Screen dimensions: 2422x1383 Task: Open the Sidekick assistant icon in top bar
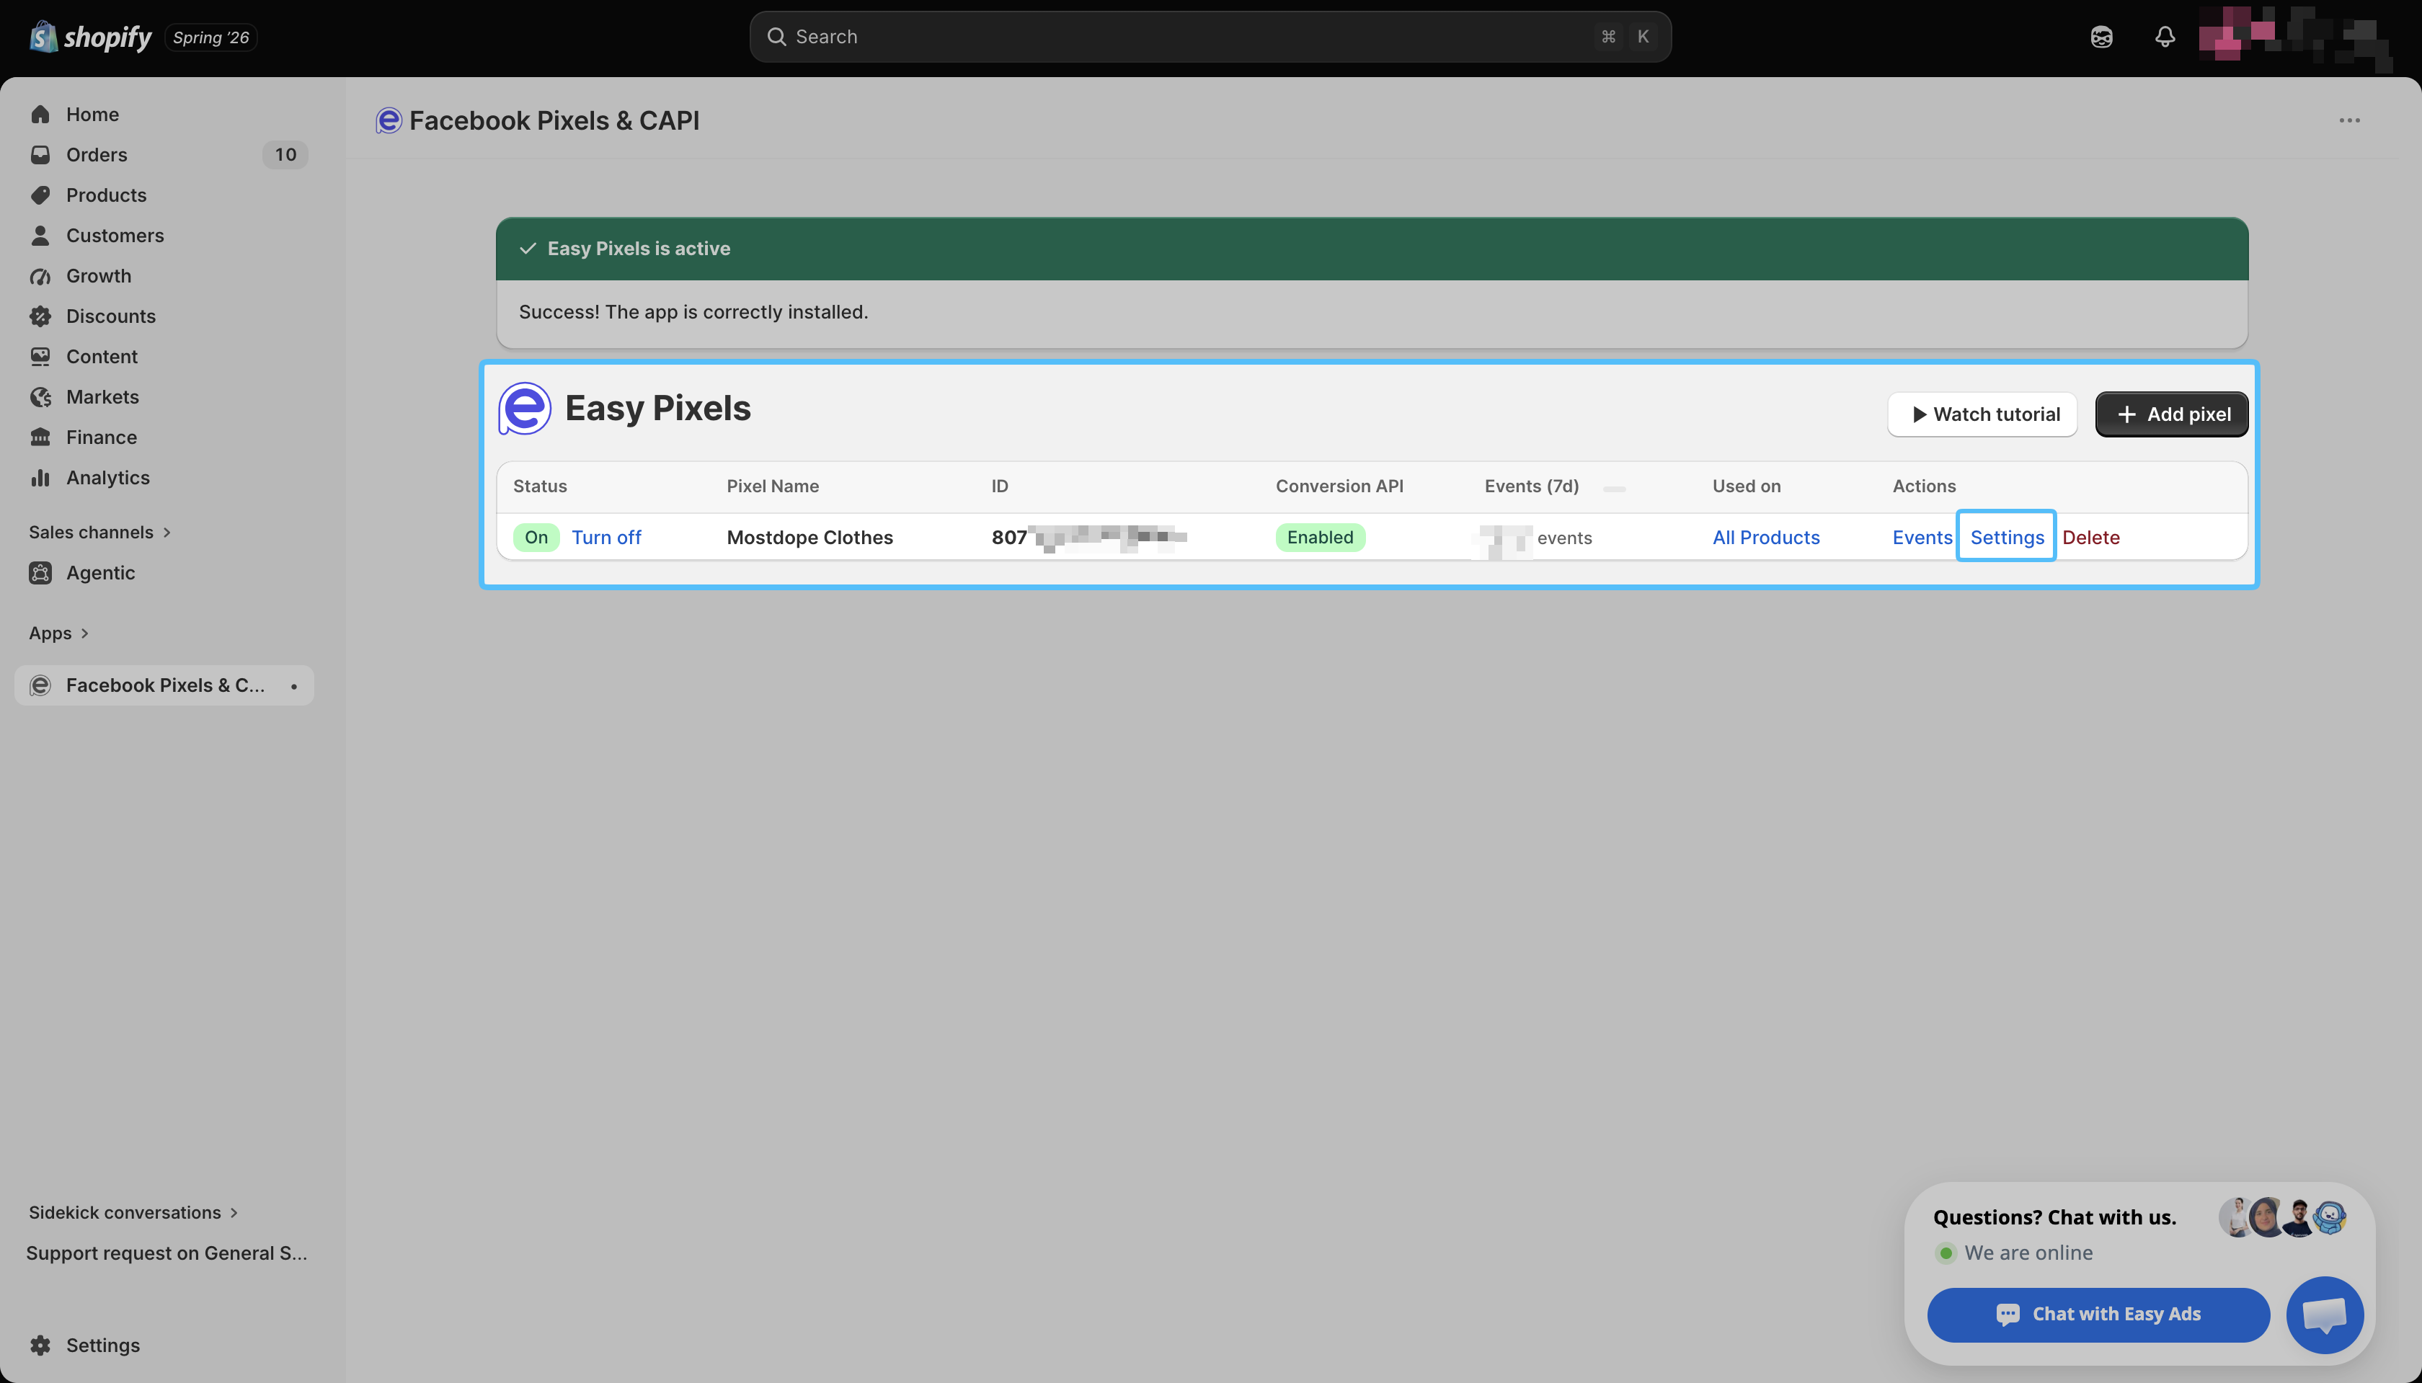(x=2101, y=37)
